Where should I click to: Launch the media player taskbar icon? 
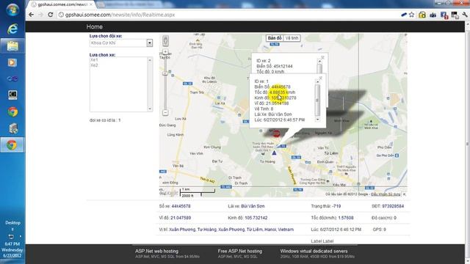point(12,62)
